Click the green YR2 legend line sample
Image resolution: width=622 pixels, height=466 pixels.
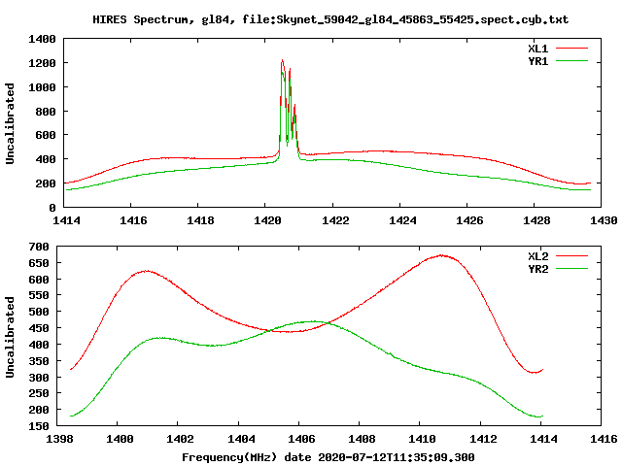571,269
